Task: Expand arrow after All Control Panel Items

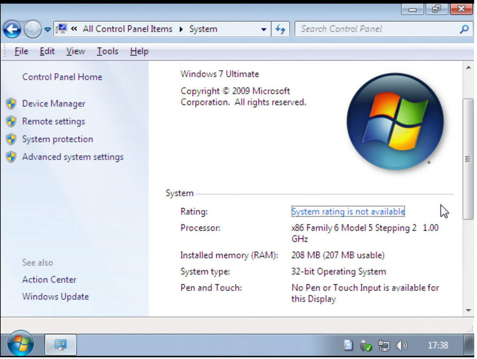Action: pyautogui.click(x=181, y=29)
